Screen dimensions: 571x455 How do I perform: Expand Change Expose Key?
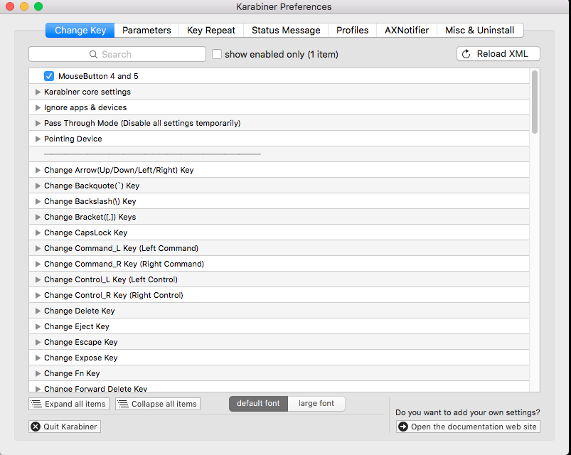38,358
